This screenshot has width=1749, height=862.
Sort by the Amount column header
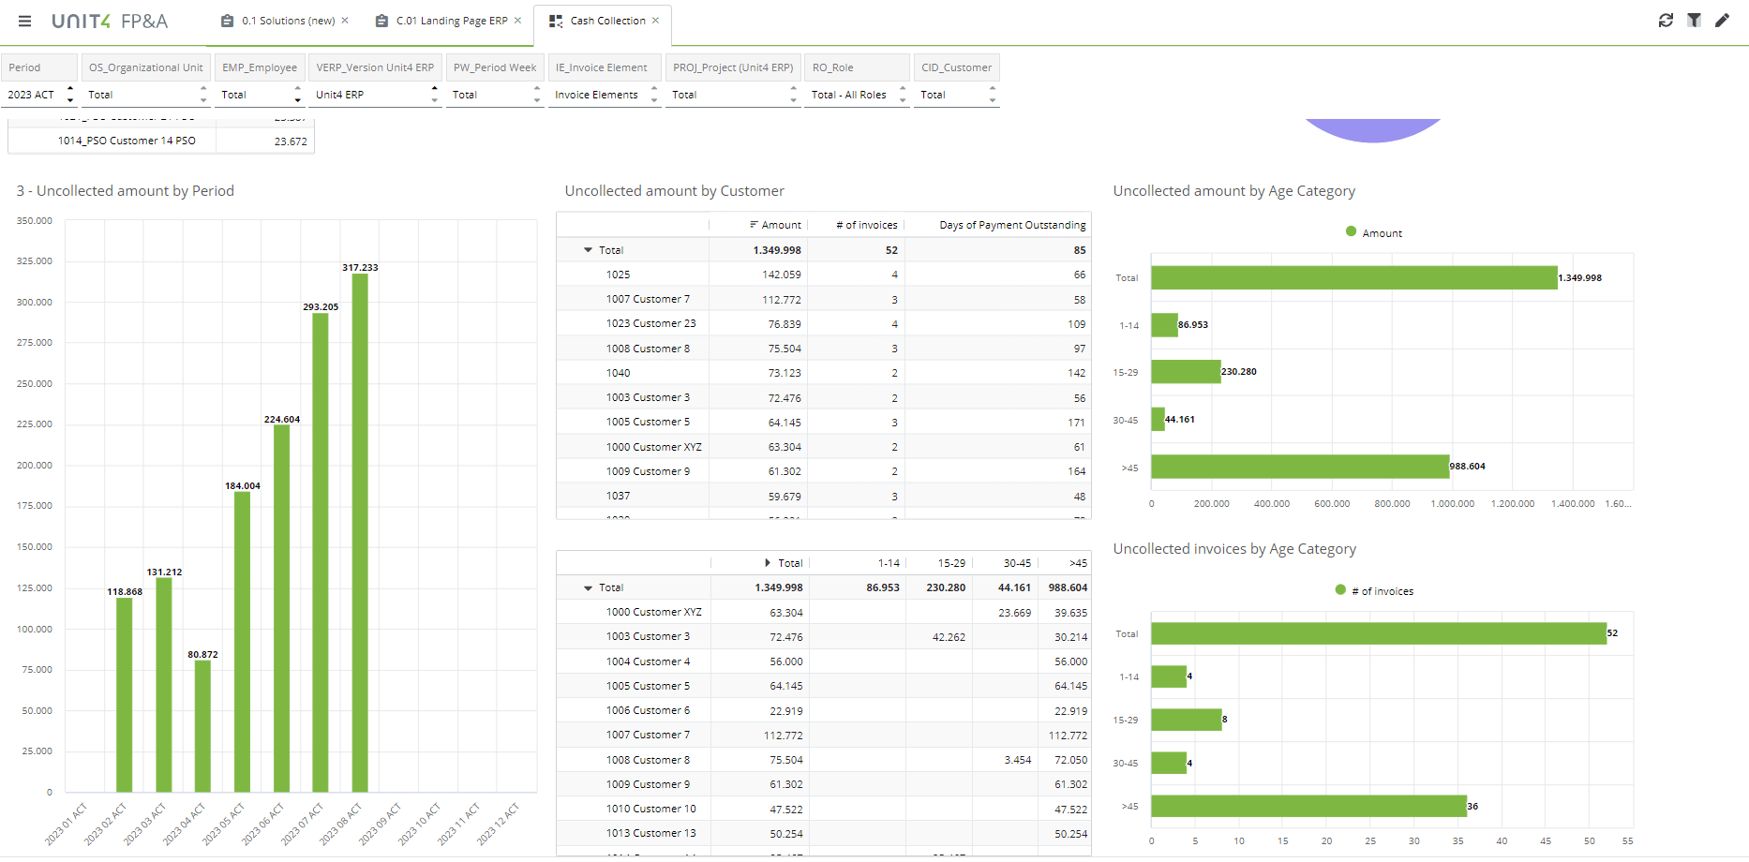click(780, 225)
